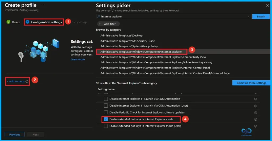The height and width of the screenshot is (141, 272).
Task: Click the Previous button
Action: [x=15, y=134]
